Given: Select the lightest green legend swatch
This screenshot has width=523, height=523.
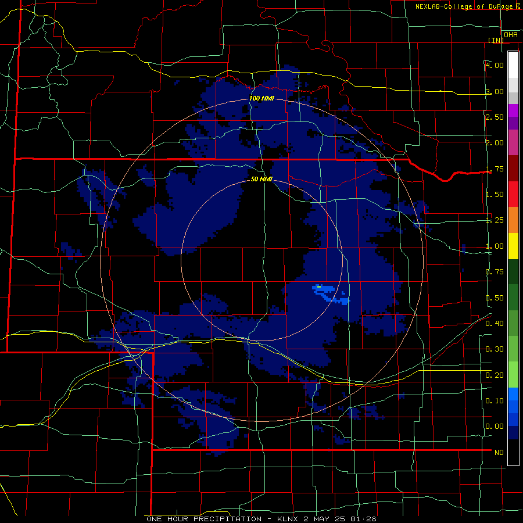Looking at the screenshot, I should pos(513,375).
